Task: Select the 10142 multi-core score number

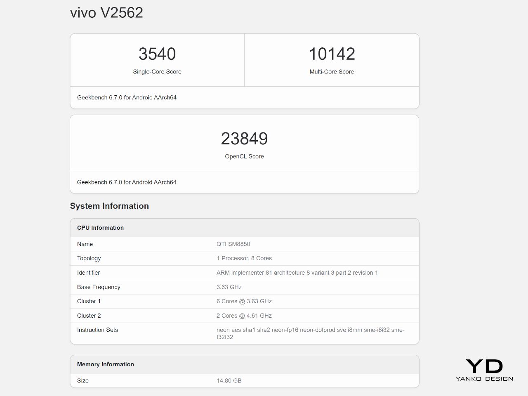Action: coord(332,54)
